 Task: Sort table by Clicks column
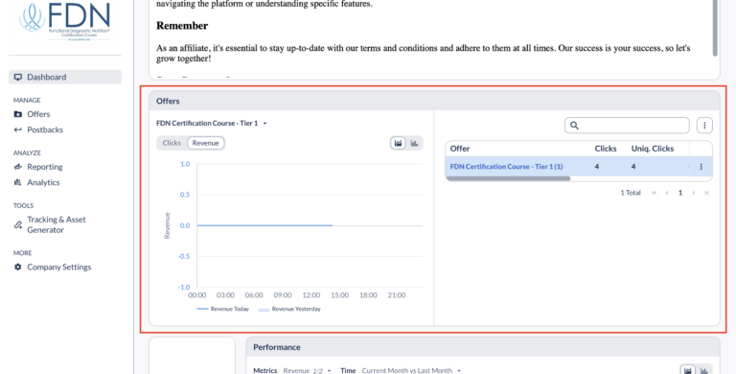(606, 149)
